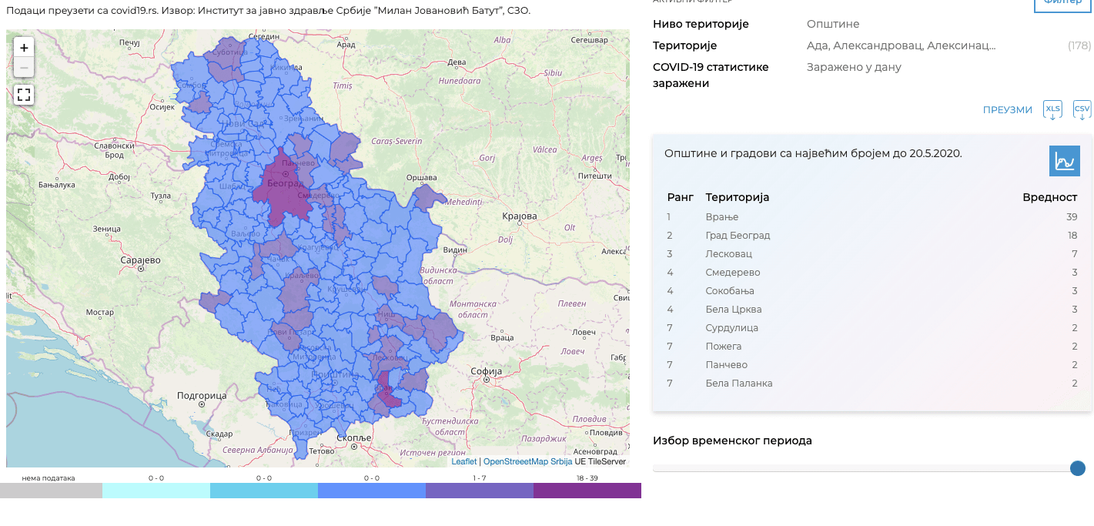Click the gray 'нема података' legend swatch
This screenshot has height=526, width=1094.
coord(50,491)
